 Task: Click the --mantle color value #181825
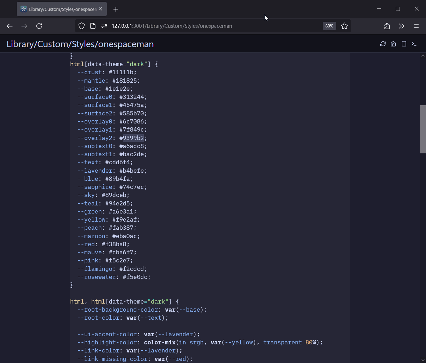pyautogui.click(x=124, y=81)
